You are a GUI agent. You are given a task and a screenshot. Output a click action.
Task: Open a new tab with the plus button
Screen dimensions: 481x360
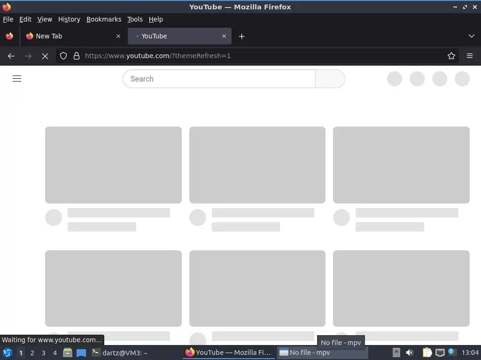pos(242,37)
